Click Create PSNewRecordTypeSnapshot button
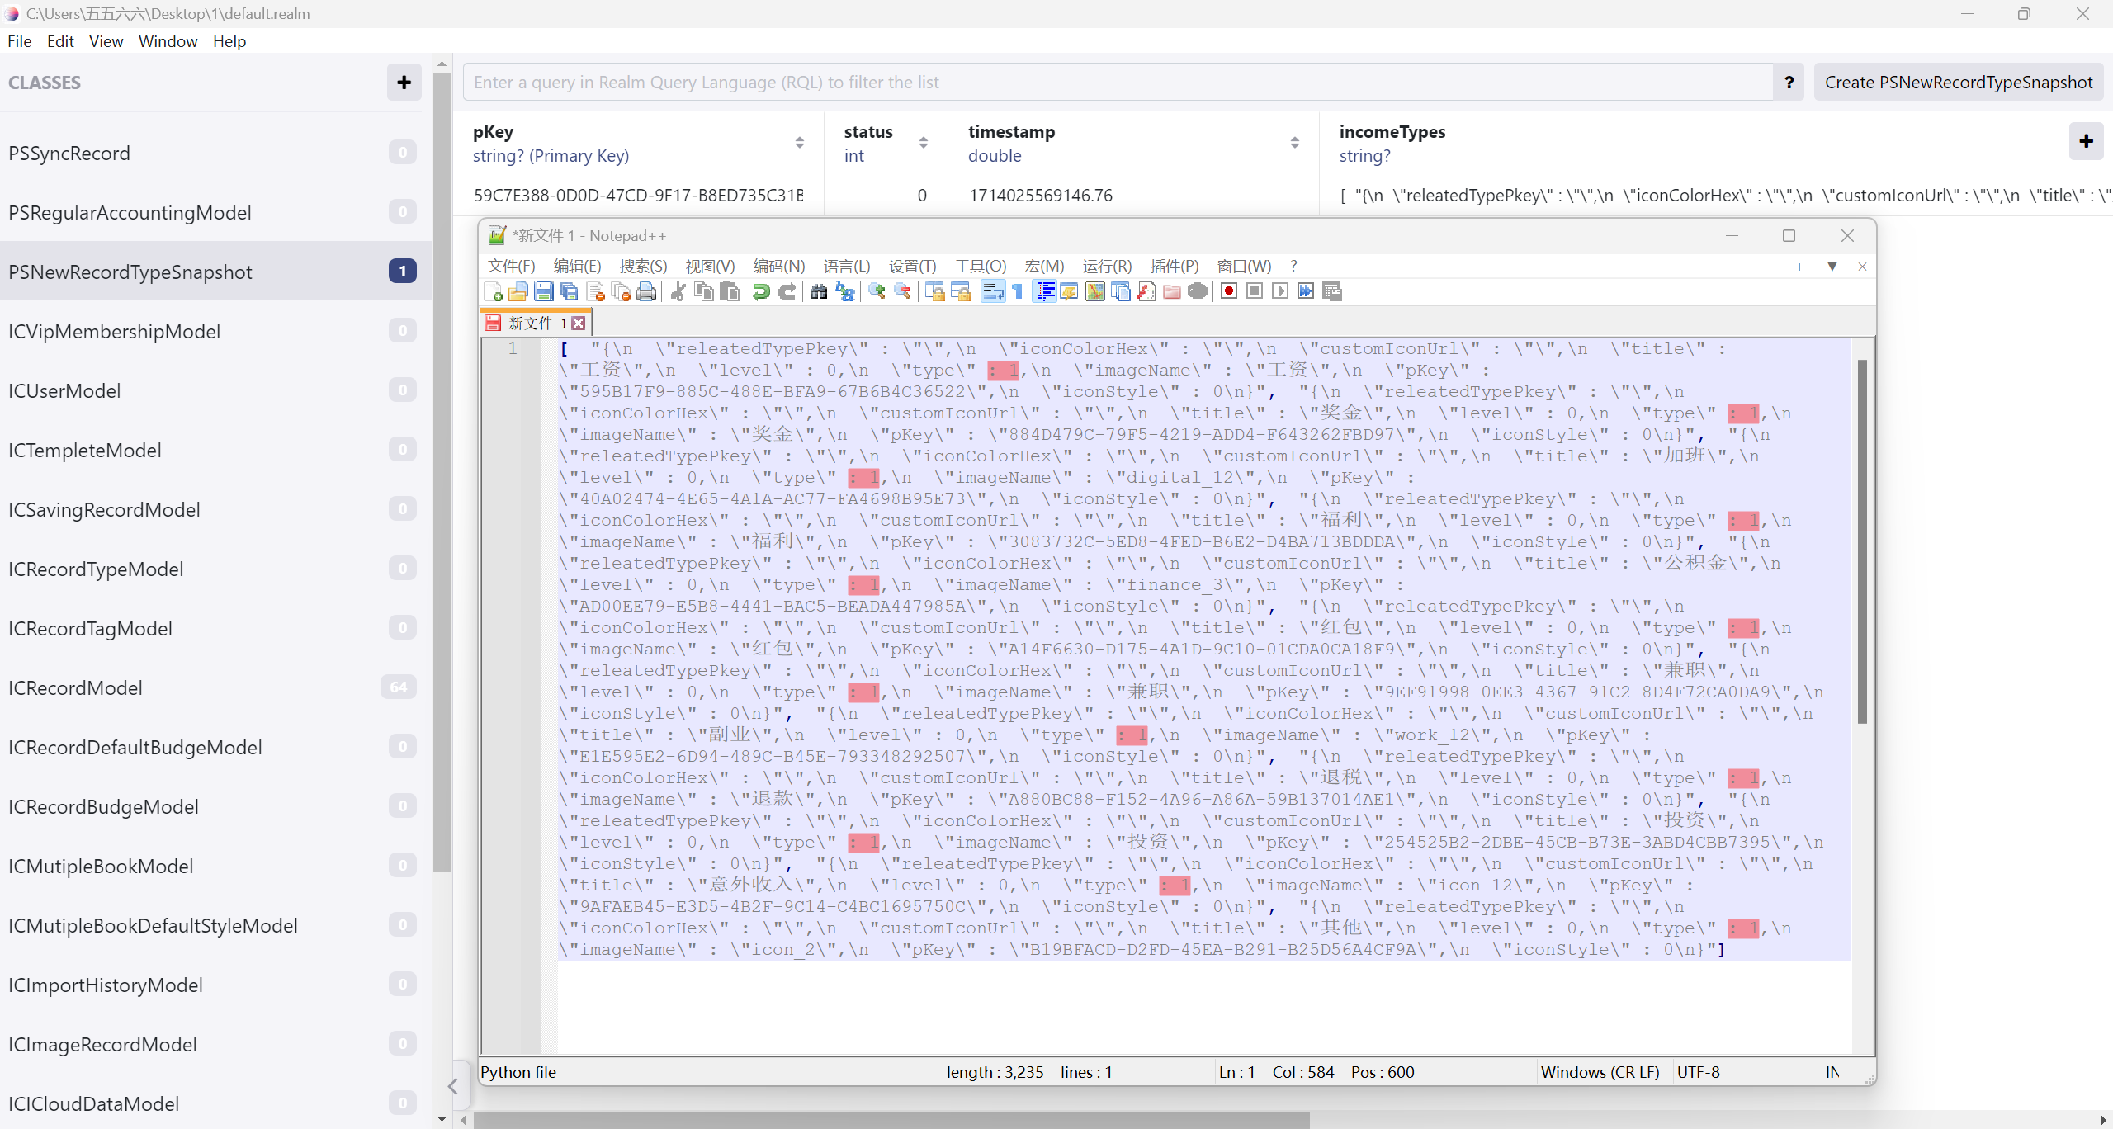This screenshot has height=1129, width=2113. 1958,83
